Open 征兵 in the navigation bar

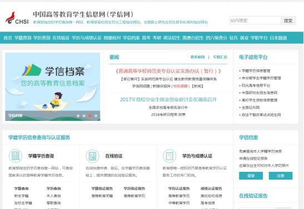pos(233,38)
